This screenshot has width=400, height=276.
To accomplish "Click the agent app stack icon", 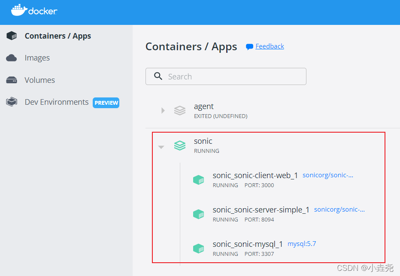I will (180, 110).
